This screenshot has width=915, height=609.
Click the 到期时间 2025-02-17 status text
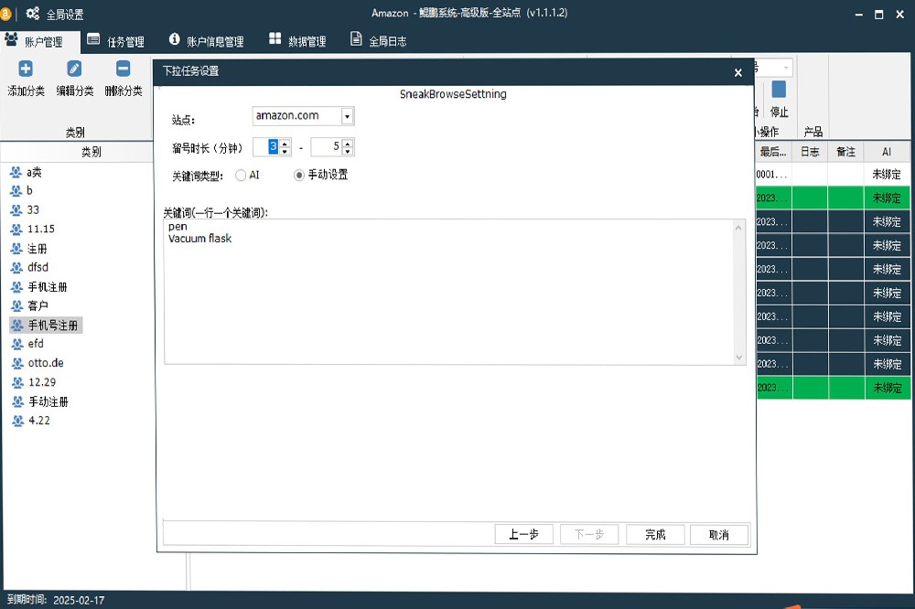pyautogui.click(x=56, y=600)
